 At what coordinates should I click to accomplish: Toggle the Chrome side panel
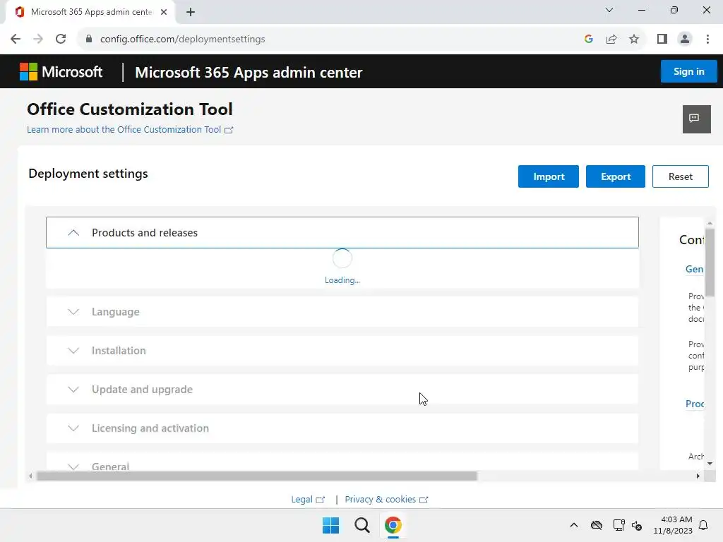coord(662,40)
